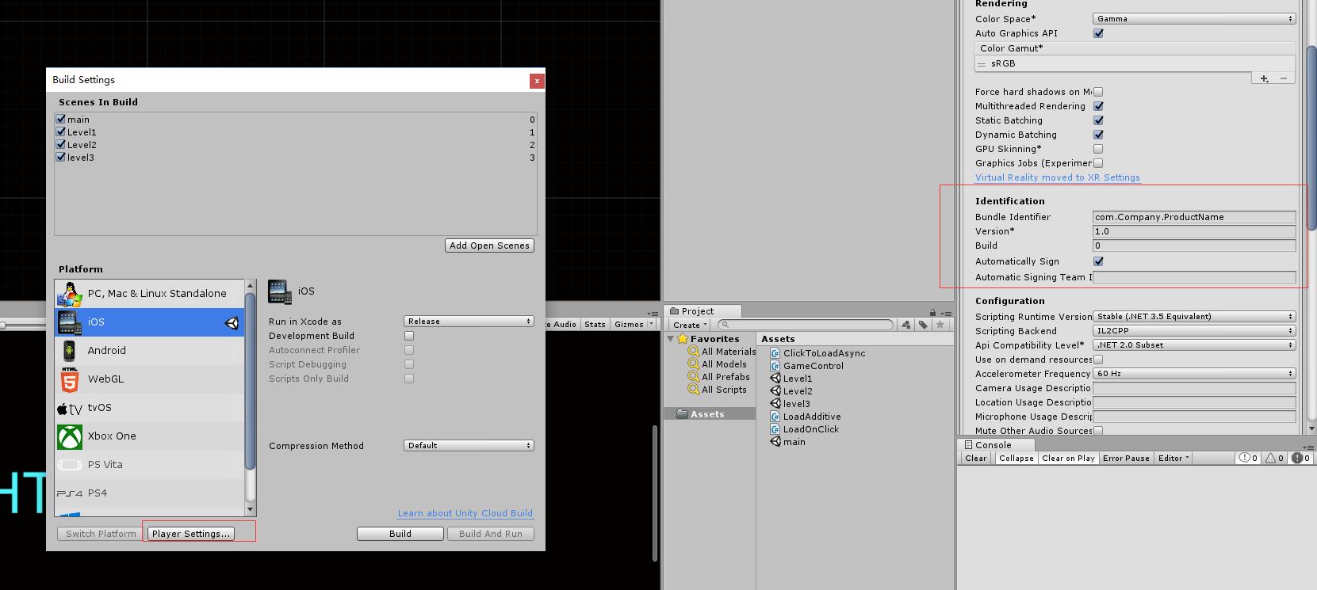Open the Color Space dropdown
The height and width of the screenshot is (590, 1317).
pyautogui.click(x=1194, y=19)
